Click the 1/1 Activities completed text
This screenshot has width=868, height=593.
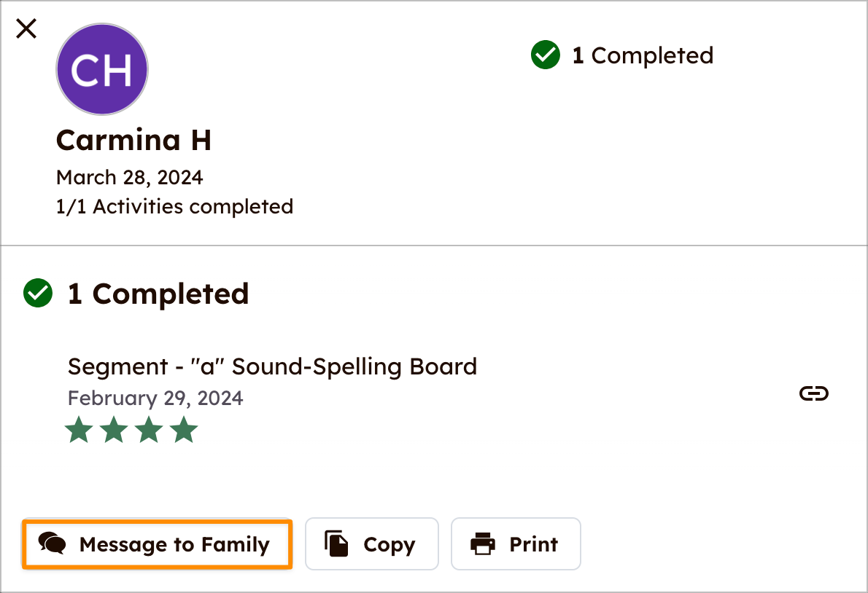pyautogui.click(x=174, y=207)
